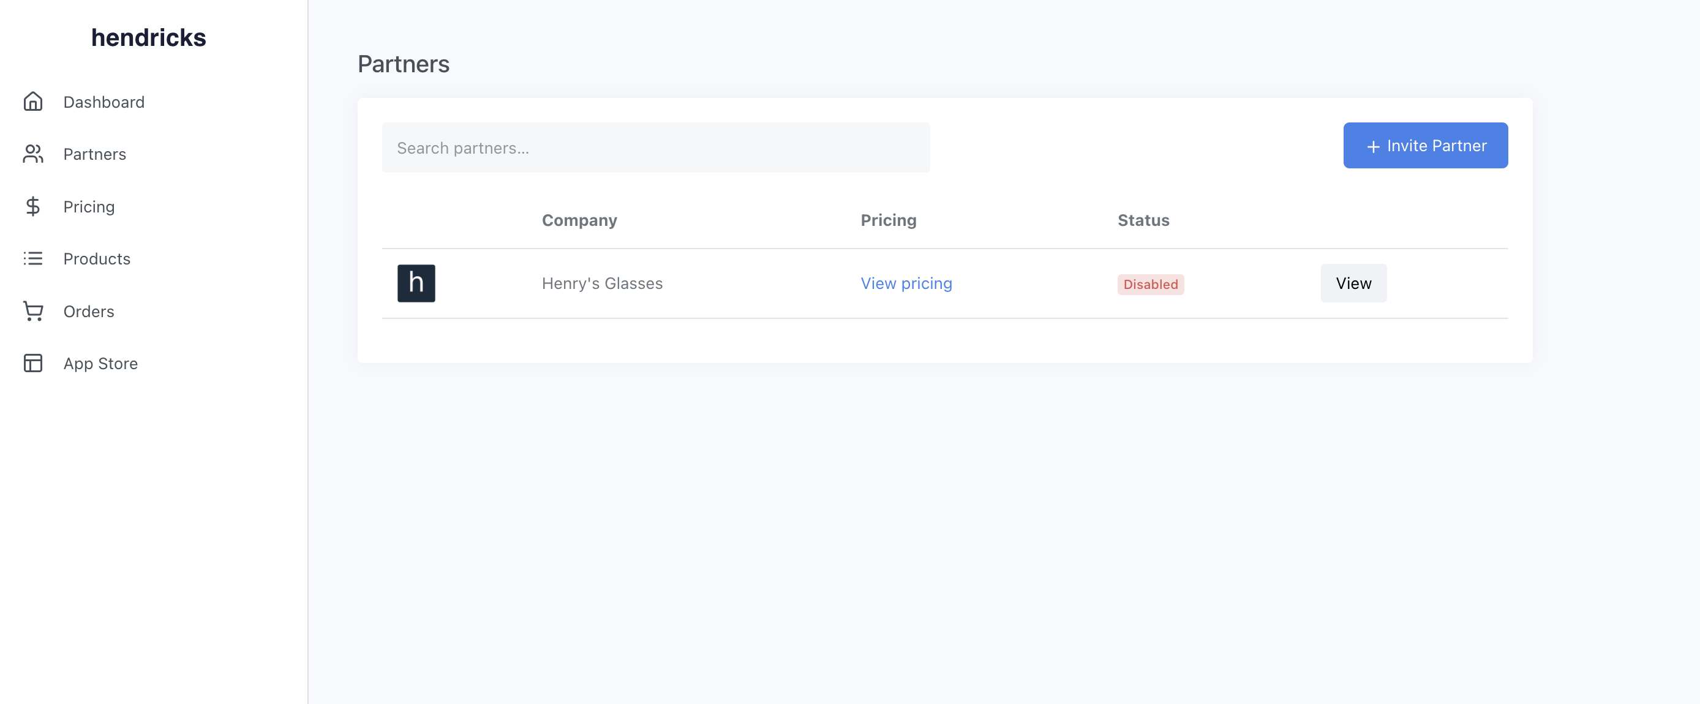1700x704 pixels.
Task: Open the View pricing link
Action: click(x=906, y=283)
